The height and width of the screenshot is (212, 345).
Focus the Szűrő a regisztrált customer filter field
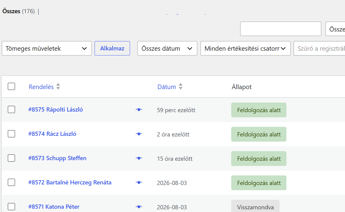[319, 48]
